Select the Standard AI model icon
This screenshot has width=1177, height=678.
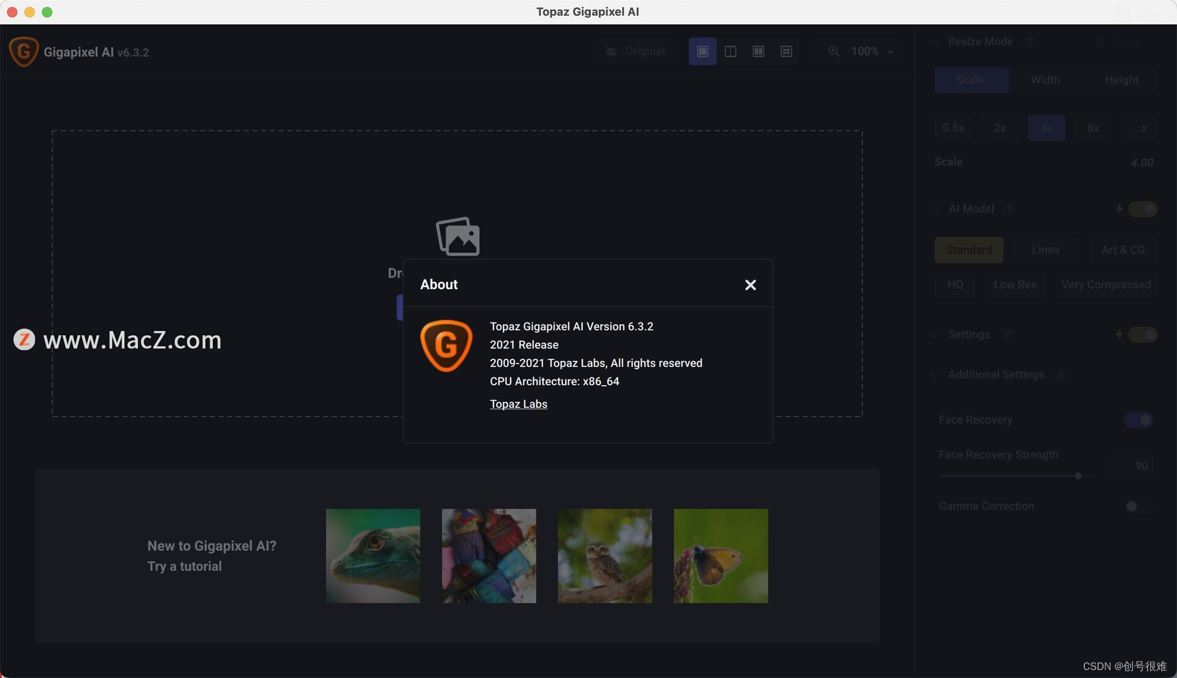coord(969,249)
